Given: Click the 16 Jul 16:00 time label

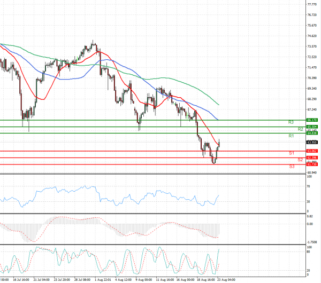Looking at the screenshot, I should pos(21,279).
